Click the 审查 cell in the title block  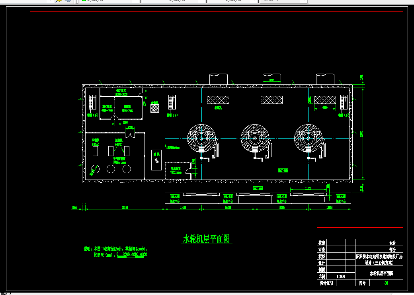pos(322,250)
